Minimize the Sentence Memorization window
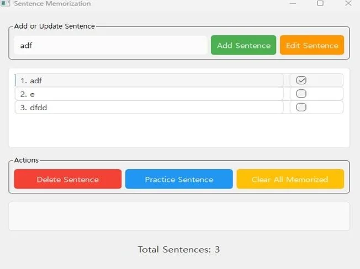Image resolution: width=360 pixels, height=269 pixels. [293, 3]
